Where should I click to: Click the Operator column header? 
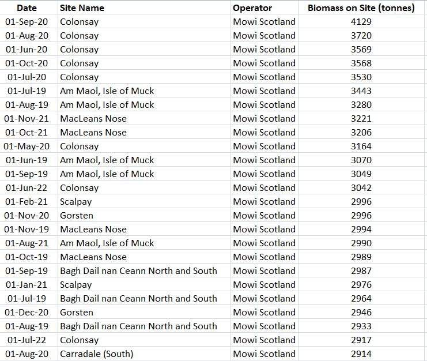(x=252, y=8)
